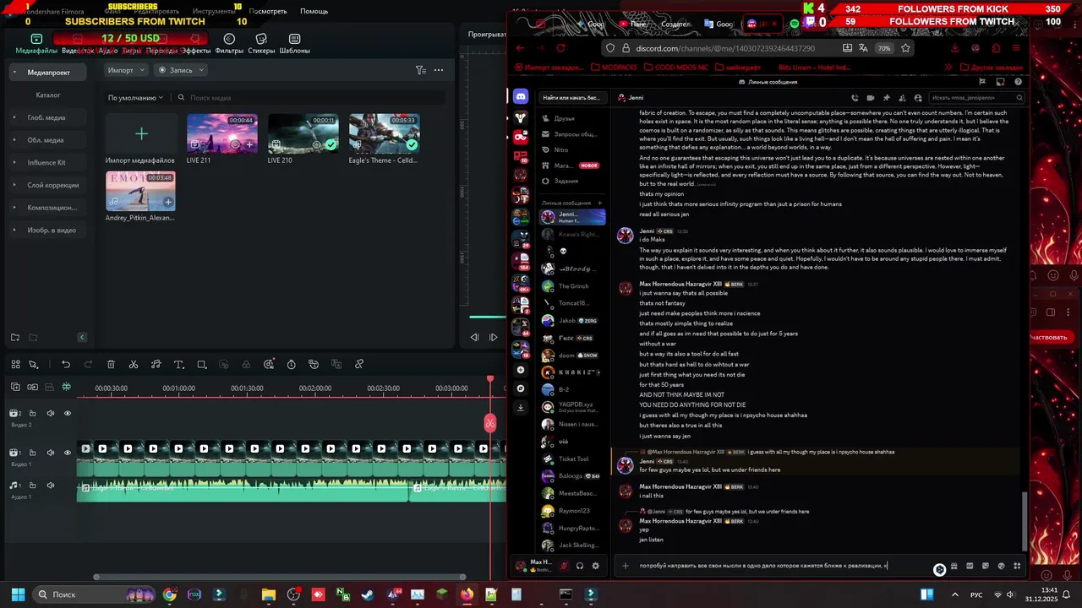
Task: Open the Посмотреть menu in Filmora
Action: (x=268, y=11)
